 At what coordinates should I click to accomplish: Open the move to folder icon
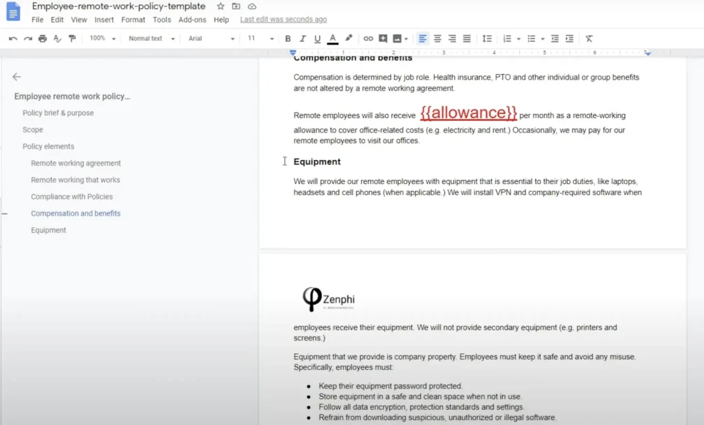point(236,6)
